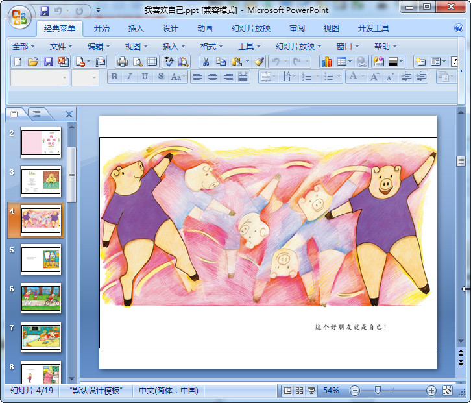471x403 pixels.
Task: Open the Research icon
Action: tap(183, 62)
